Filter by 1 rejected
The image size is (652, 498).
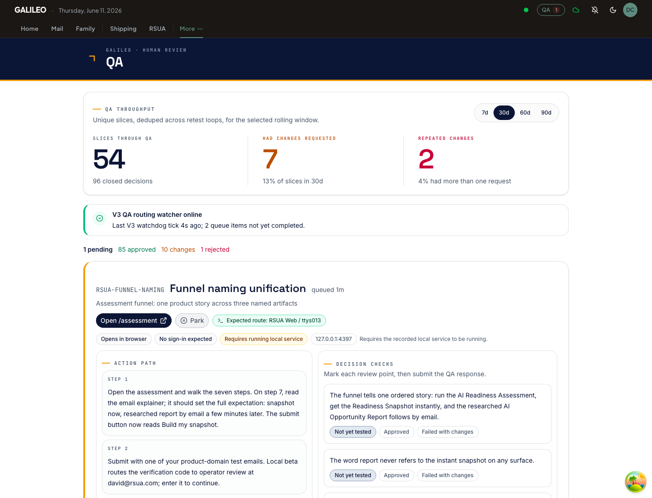click(x=215, y=249)
